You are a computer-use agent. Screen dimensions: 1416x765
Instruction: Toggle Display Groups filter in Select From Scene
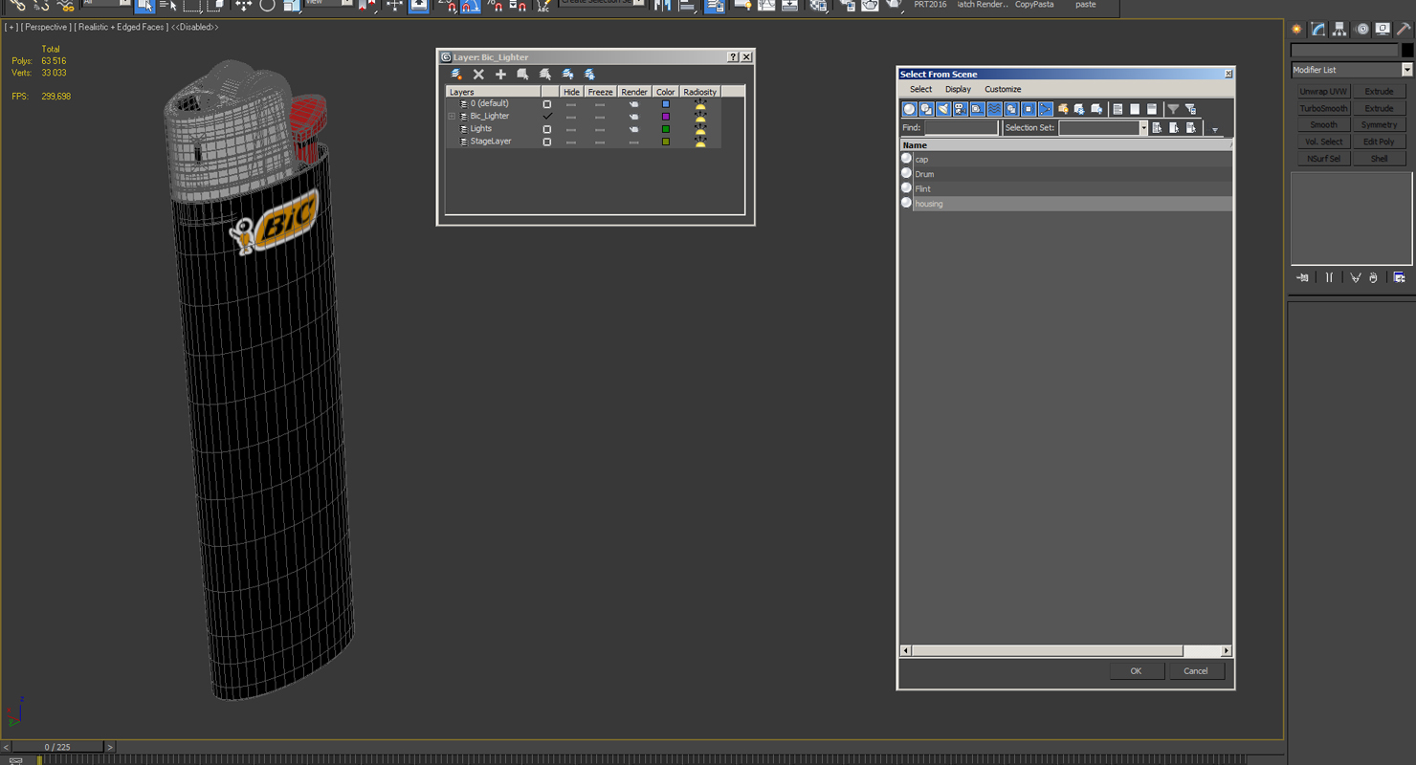pyautogui.click(x=1011, y=109)
